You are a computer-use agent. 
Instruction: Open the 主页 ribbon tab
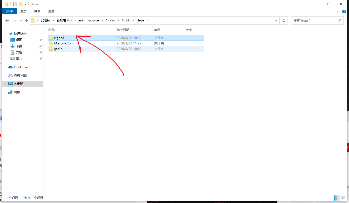[x=24, y=11]
